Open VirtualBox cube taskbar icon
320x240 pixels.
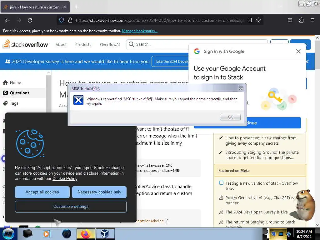(105, 234)
